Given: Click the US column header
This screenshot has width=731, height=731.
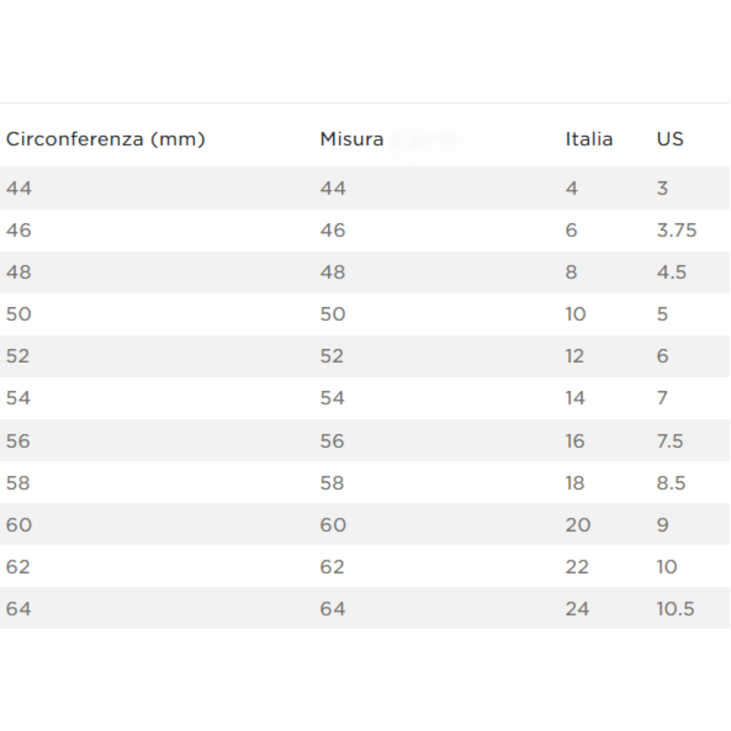Looking at the screenshot, I should coord(670,139).
